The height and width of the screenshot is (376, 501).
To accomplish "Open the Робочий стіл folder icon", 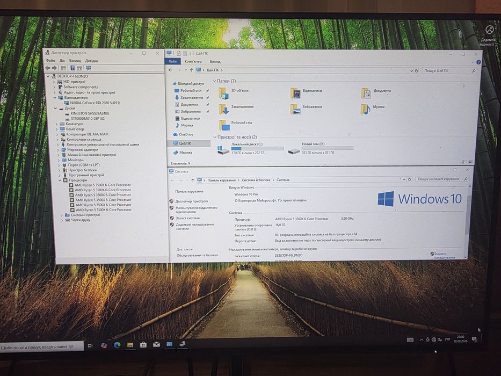I will click(224, 125).
